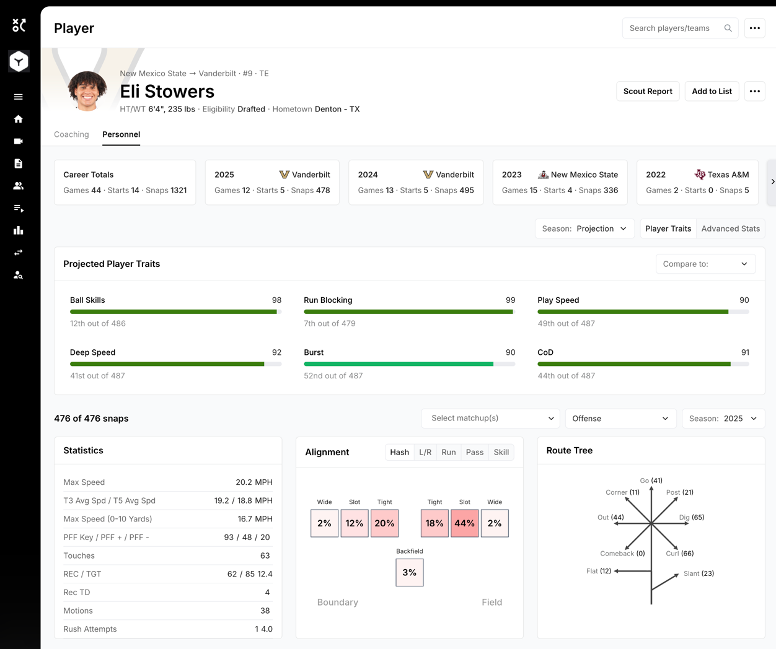The image size is (776, 649).
Task: Open the transfer arrows icon in sidebar
Action: [x=19, y=253]
